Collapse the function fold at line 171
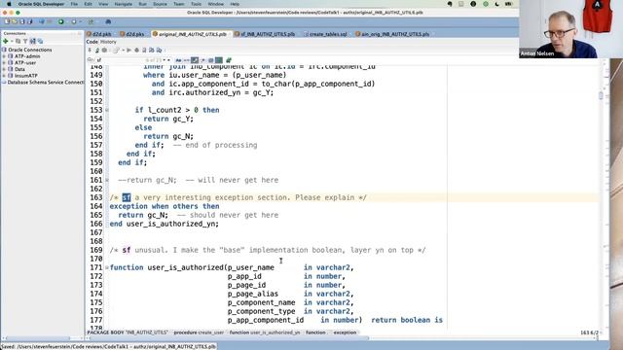 [x=107, y=267]
